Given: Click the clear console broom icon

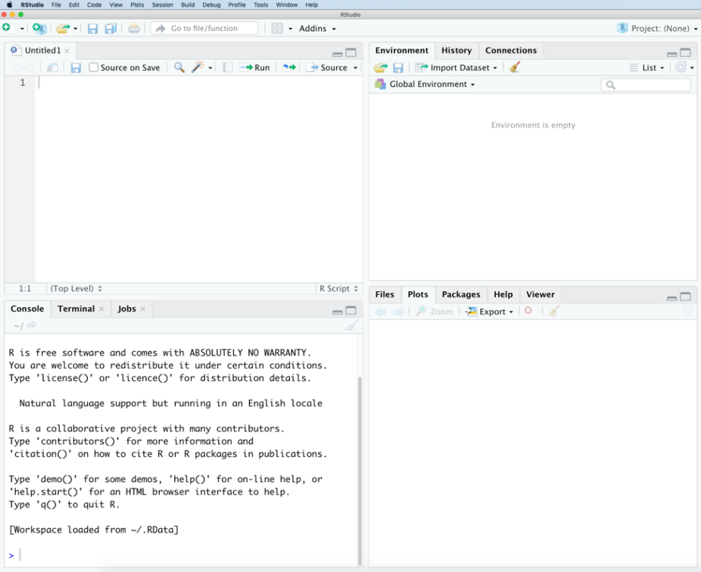Looking at the screenshot, I should click(352, 326).
